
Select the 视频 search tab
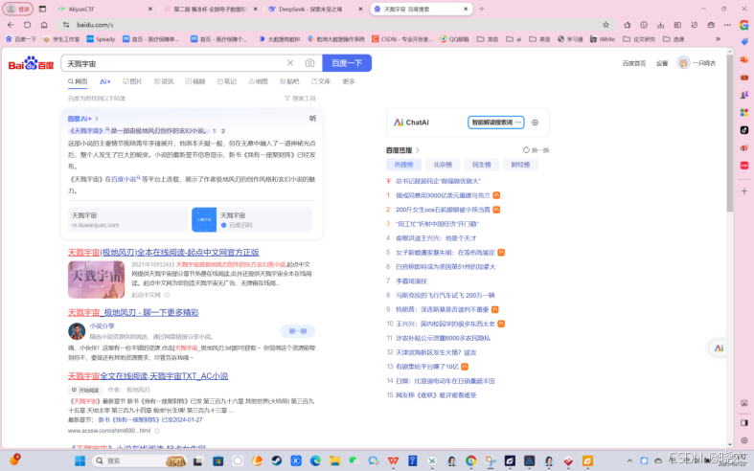tap(195, 81)
